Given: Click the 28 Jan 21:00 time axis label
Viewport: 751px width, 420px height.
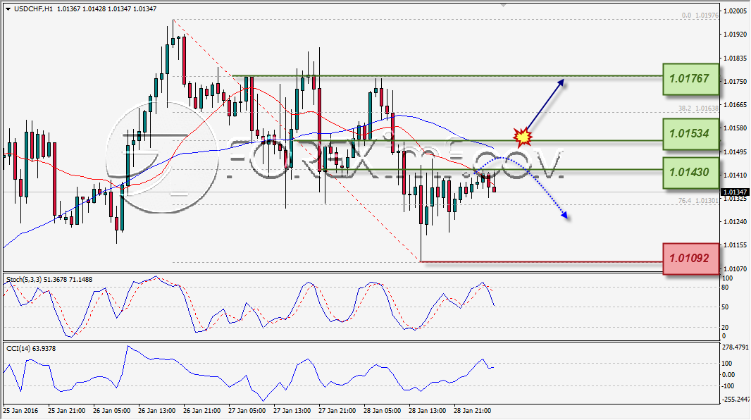Looking at the screenshot, I should (472, 411).
